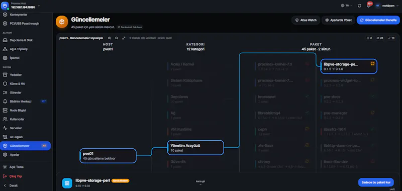Select the linux-libc-dev package node
The height and width of the screenshot is (191, 402).
349,164
